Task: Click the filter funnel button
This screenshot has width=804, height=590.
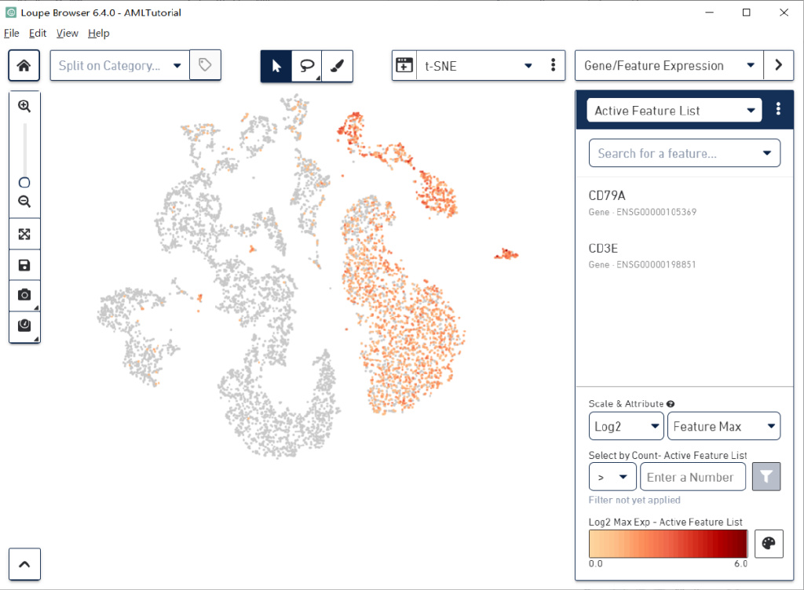Action: [x=766, y=476]
